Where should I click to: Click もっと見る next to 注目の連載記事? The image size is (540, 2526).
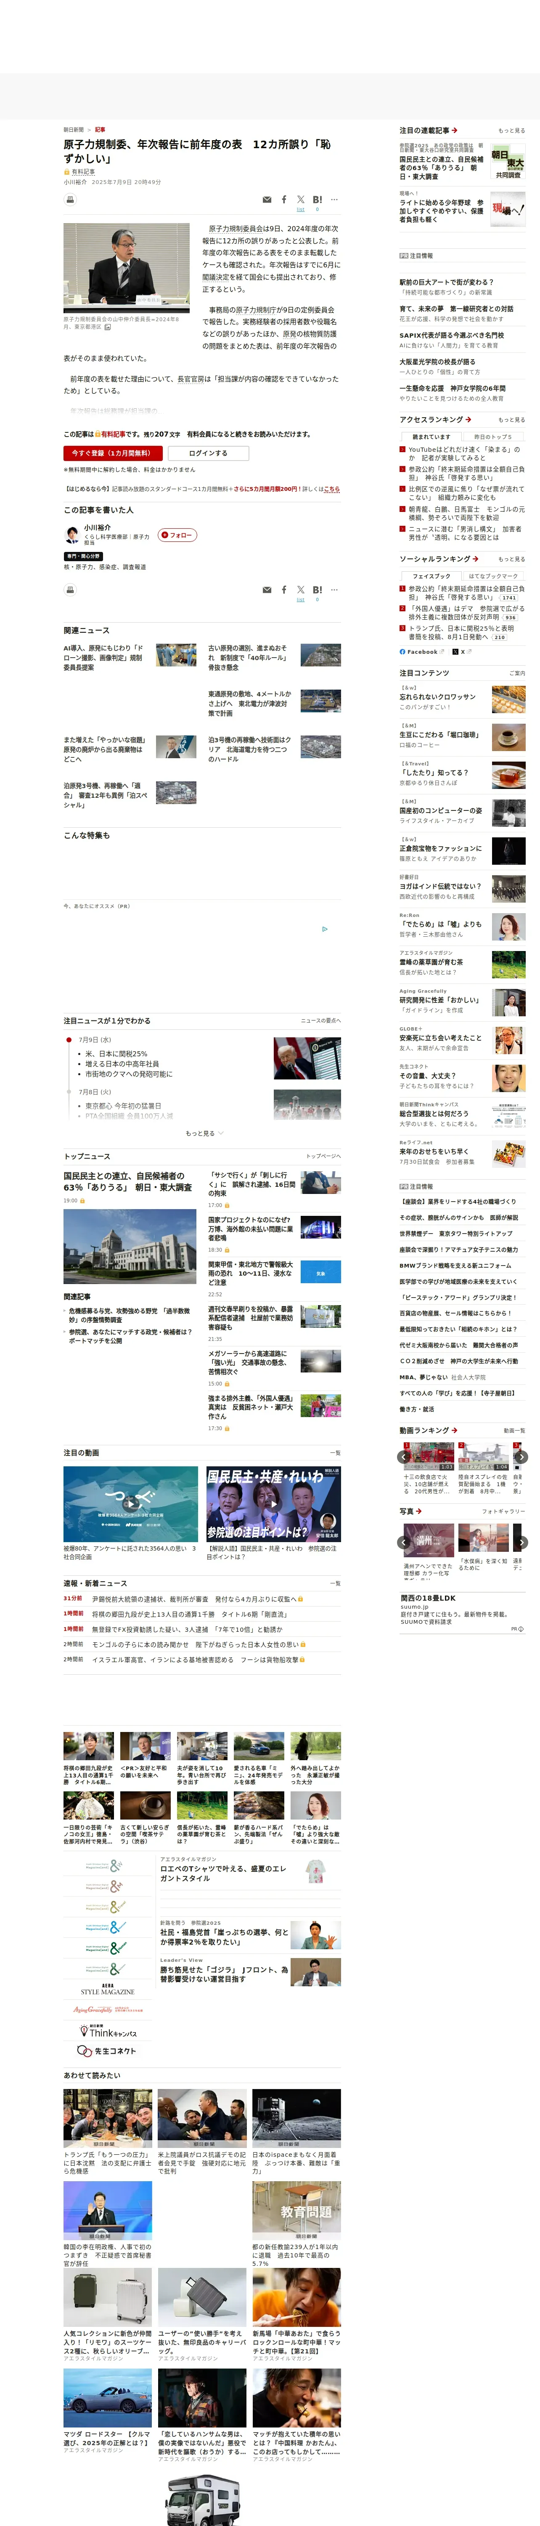tap(511, 131)
